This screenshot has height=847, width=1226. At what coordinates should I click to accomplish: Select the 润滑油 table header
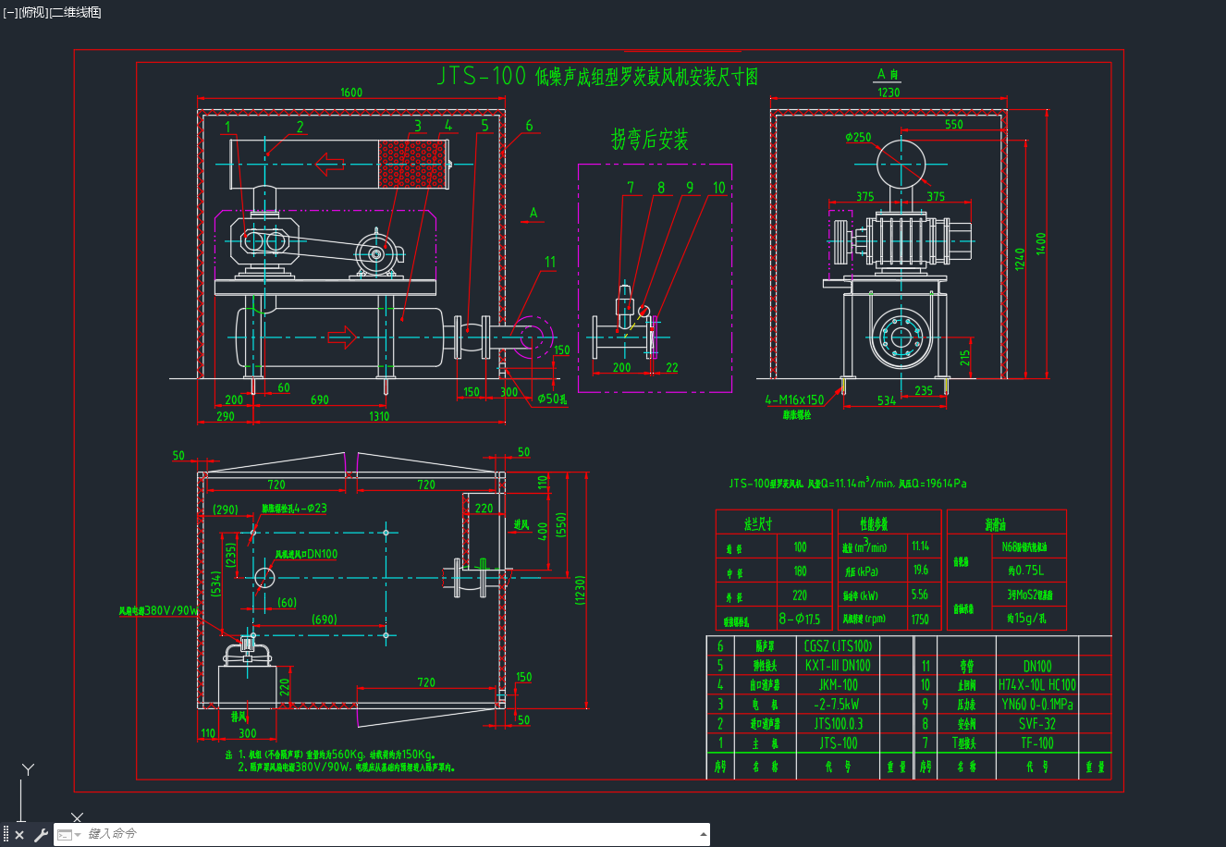995,524
